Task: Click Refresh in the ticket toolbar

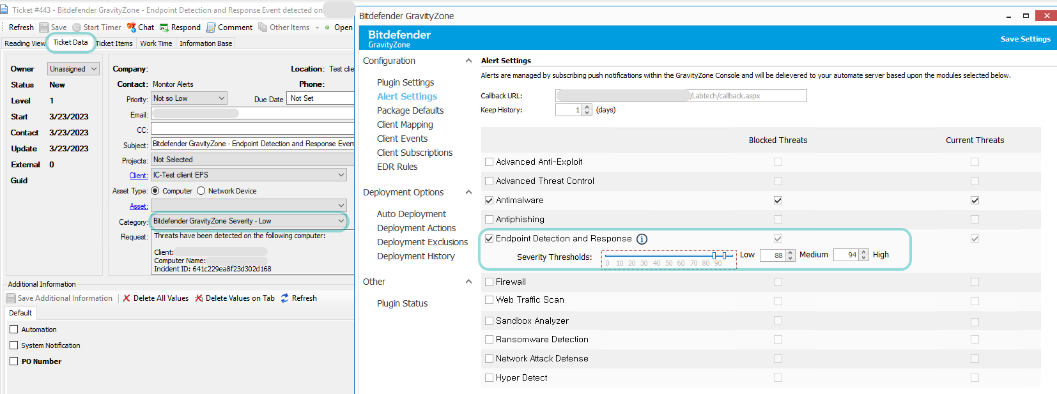Action: tap(21, 27)
